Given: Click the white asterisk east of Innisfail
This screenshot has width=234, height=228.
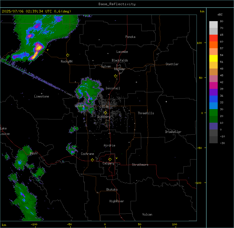Looking at the screenshot, I should (x=136, y=82).
